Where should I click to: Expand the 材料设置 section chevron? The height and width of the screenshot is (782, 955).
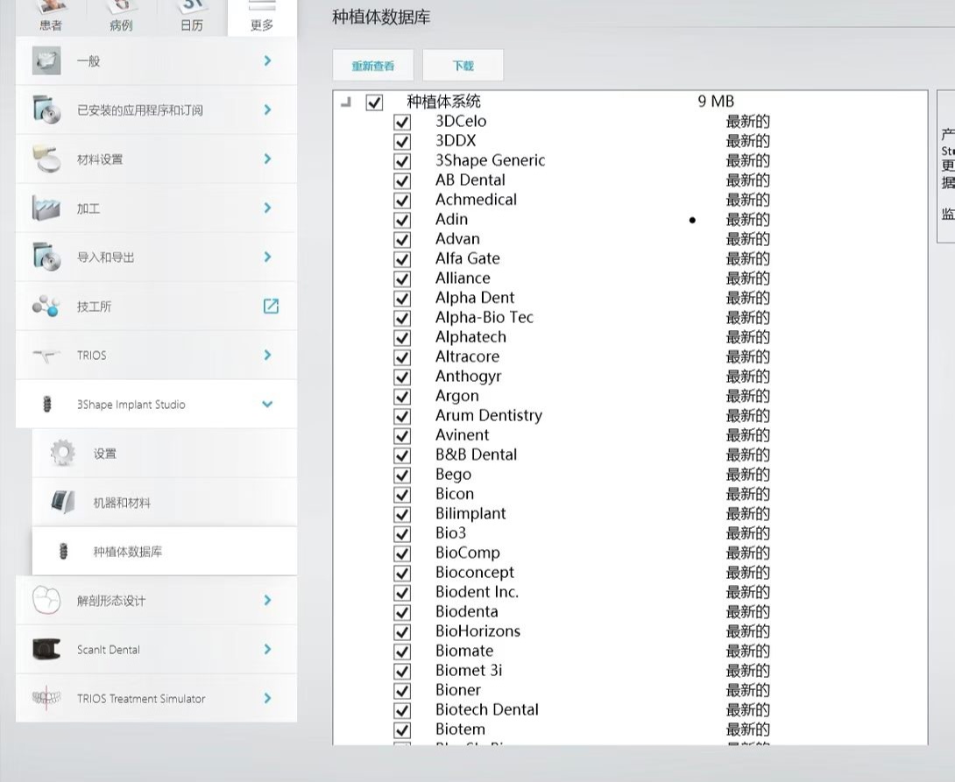(267, 159)
